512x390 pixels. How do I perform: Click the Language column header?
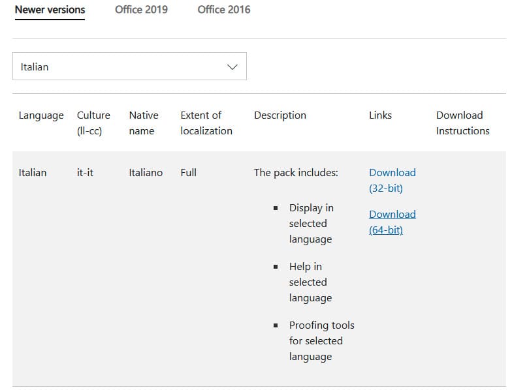click(41, 115)
